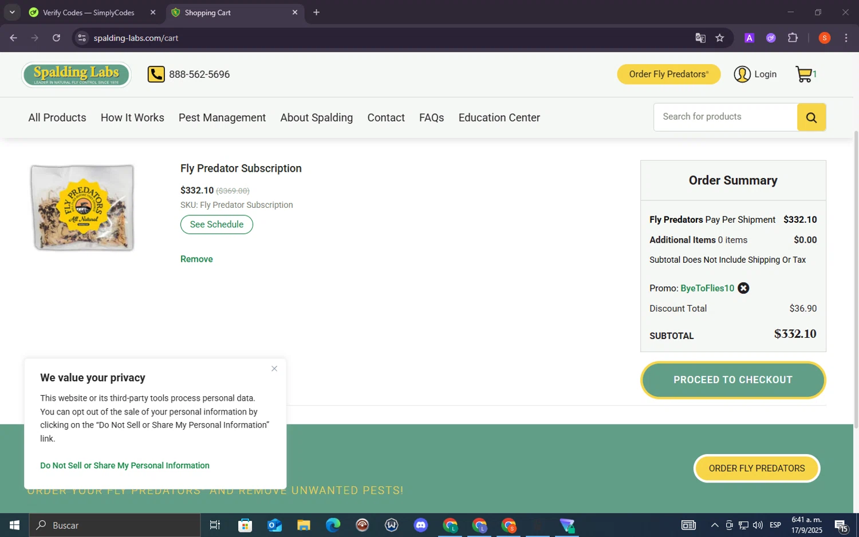
Task: Click the Order Fly Predators header button
Action: (669, 74)
